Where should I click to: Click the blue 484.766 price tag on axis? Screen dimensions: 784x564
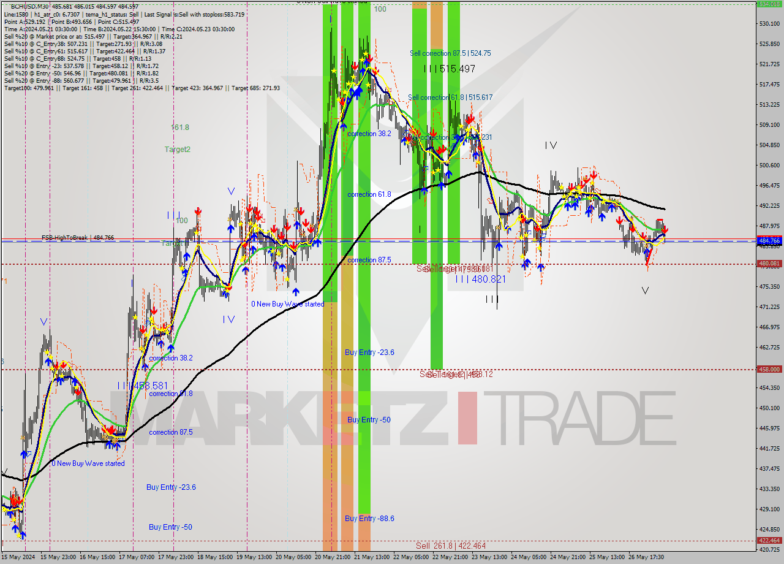coord(769,241)
